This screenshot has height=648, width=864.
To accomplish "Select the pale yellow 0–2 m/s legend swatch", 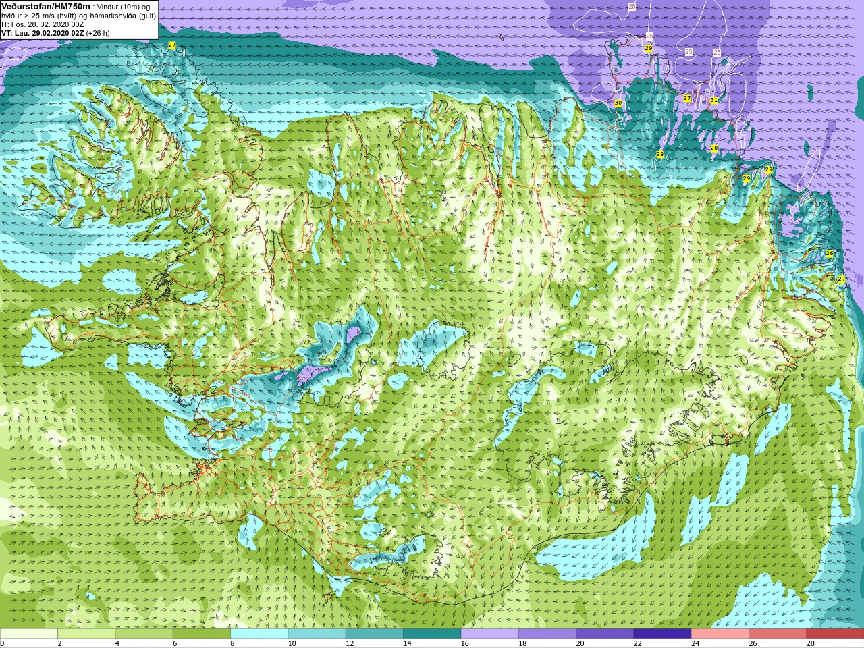I will click(x=29, y=634).
